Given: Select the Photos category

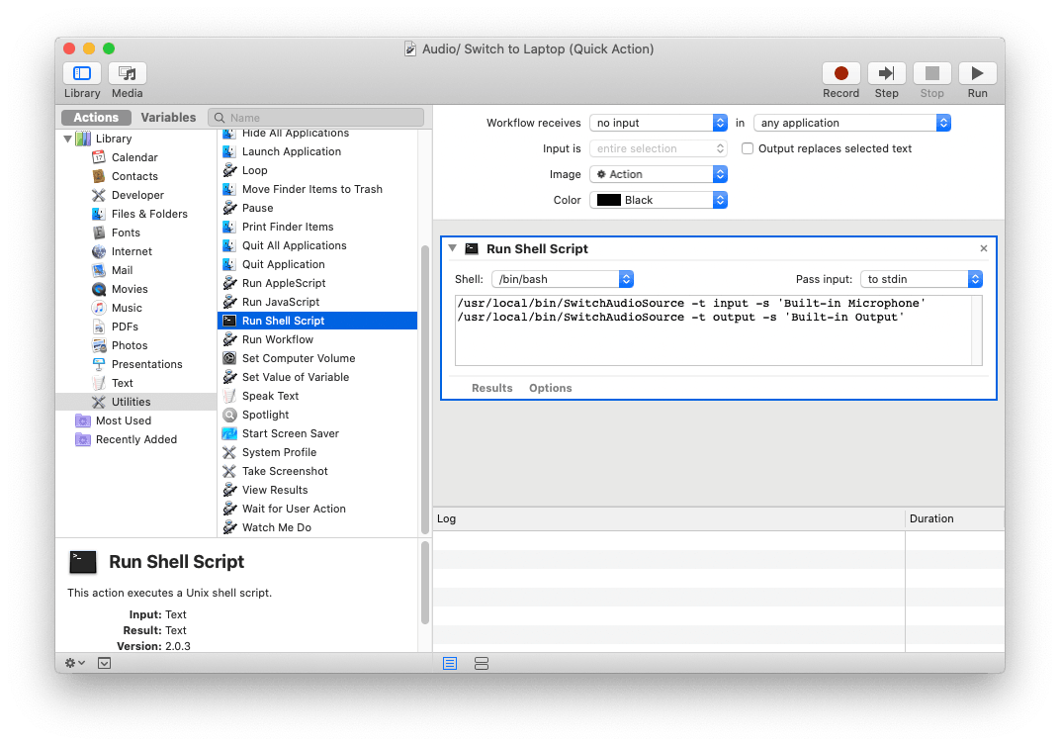Looking at the screenshot, I should (130, 345).
